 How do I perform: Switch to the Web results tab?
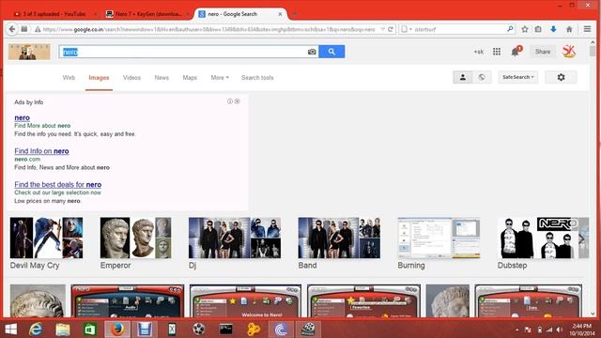coord(69,78)
